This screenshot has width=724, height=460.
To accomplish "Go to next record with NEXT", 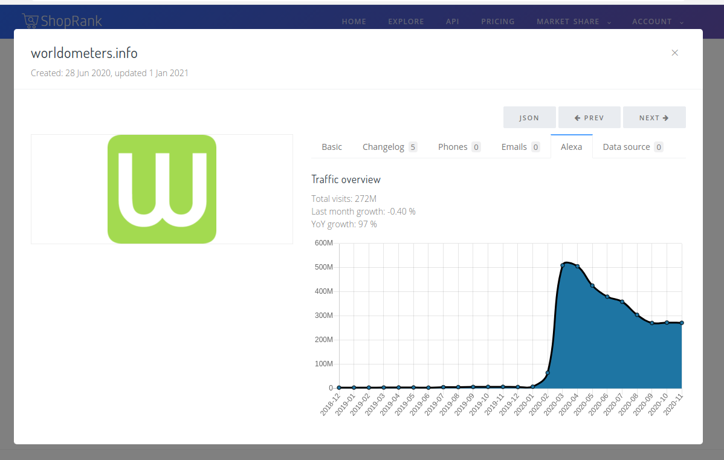I will pos(654,118).
